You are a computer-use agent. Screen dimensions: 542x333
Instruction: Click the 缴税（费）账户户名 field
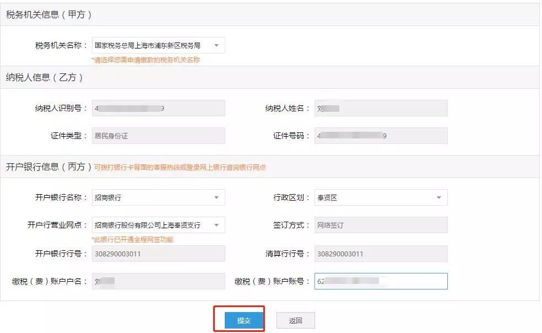point(158,281)
